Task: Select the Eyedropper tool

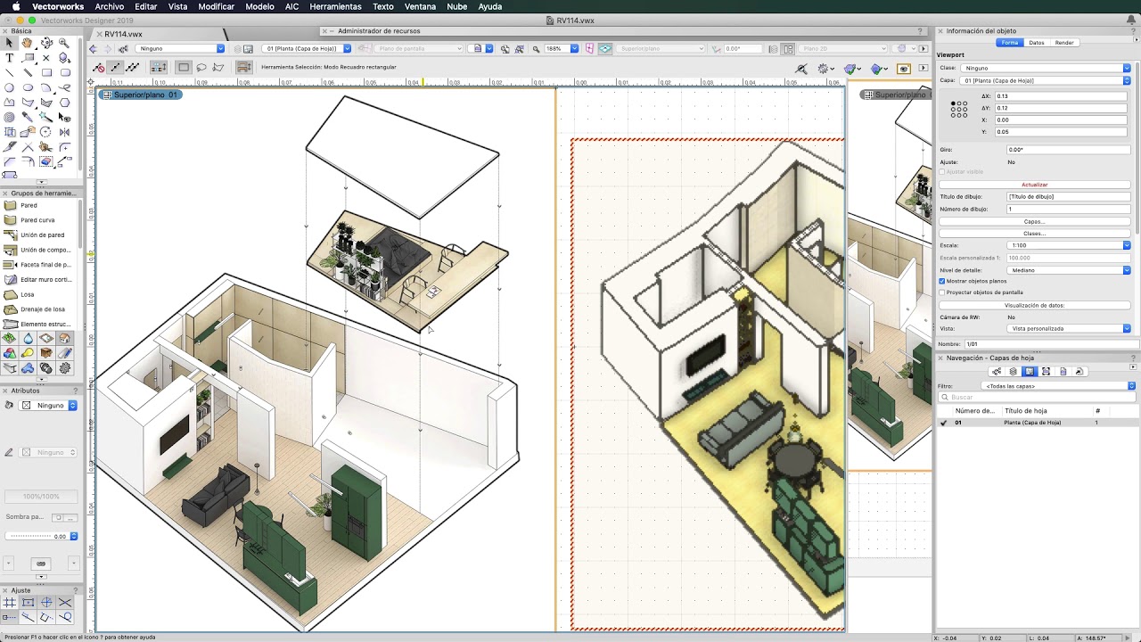Action: click(x=28, y=117)
